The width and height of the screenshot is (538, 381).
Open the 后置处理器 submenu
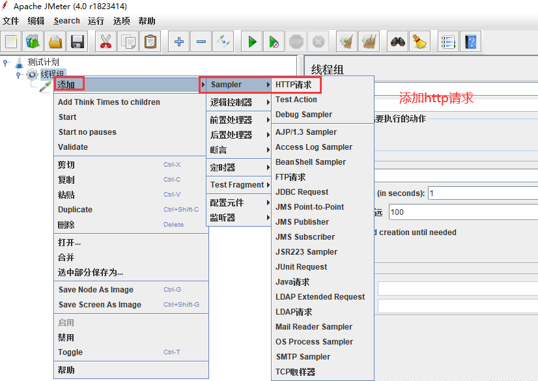pyautogui.click(x=238, y=135)
